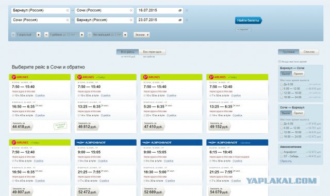The image size is (330, 196).
Task: Open calendar icon in 16.07.2015 date field
Action: pyautogui.click(x=180, y=10)
